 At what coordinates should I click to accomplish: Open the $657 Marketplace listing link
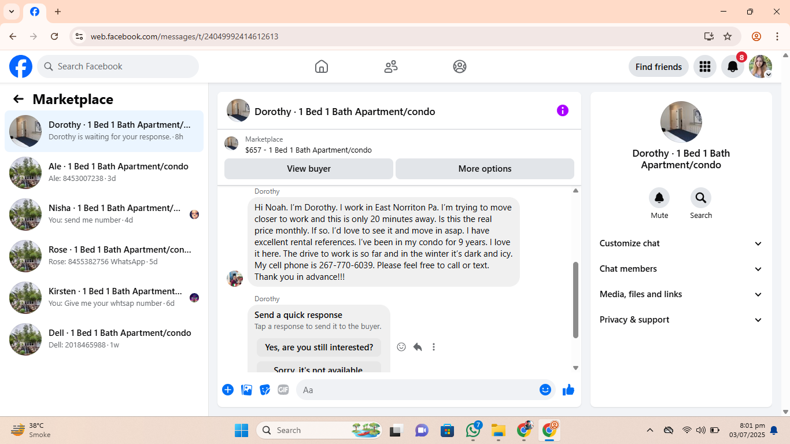coord(308,150)
